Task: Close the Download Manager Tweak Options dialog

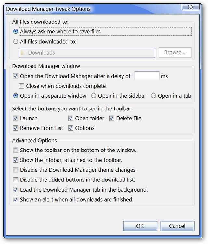Action: [x=191, y=7]
